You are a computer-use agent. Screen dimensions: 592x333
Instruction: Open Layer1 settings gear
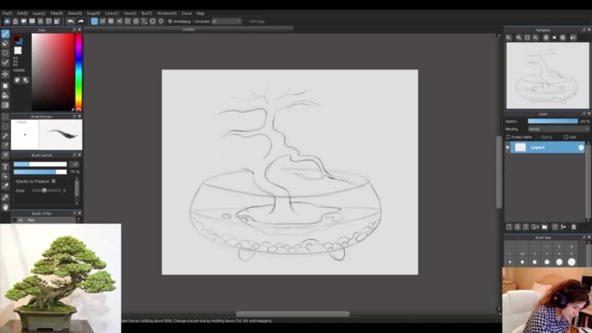(x=581, y=148)
